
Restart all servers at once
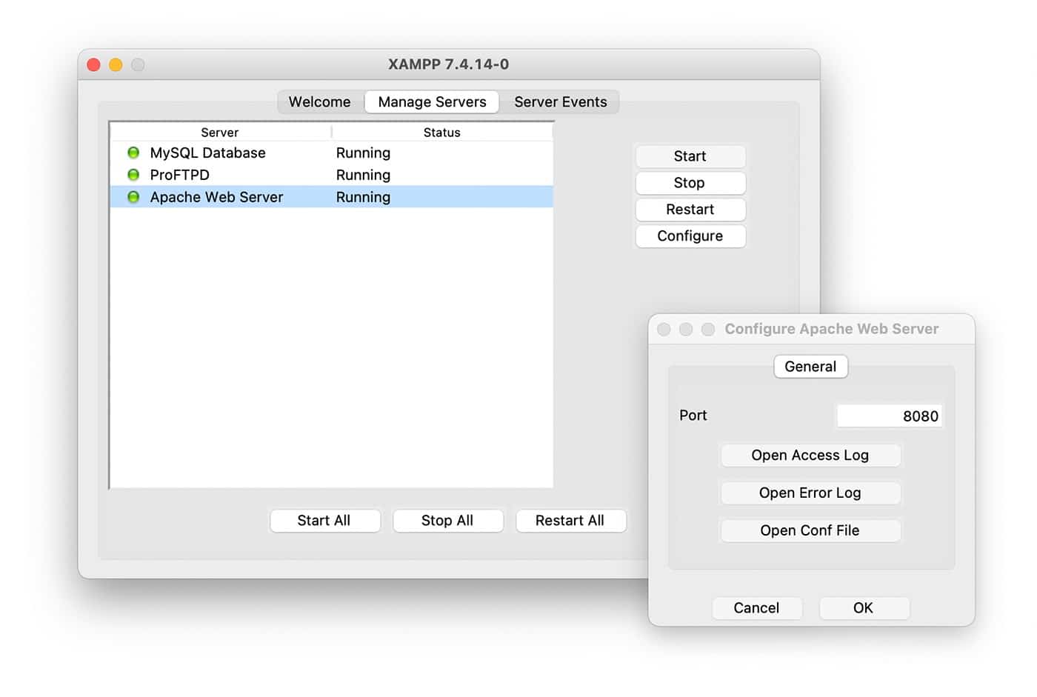click(x=570, y=521)
